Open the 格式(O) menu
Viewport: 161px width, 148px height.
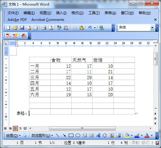(78, 13)
